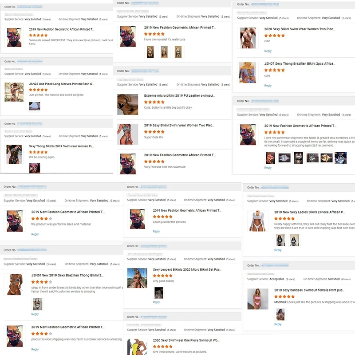
Task: Open the second customer photo under the Sexy Ladies Bikini review
Action: tap(294, 240)
